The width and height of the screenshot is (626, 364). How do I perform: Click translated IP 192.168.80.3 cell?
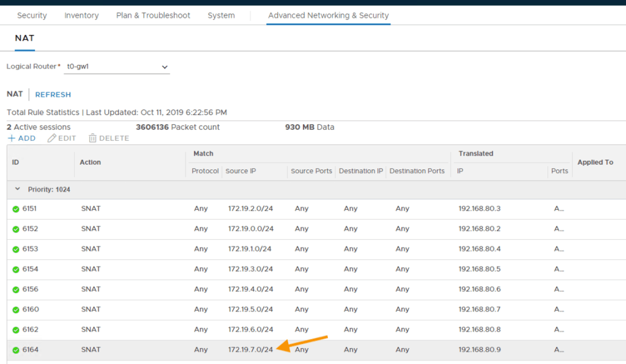click(479, 209)
